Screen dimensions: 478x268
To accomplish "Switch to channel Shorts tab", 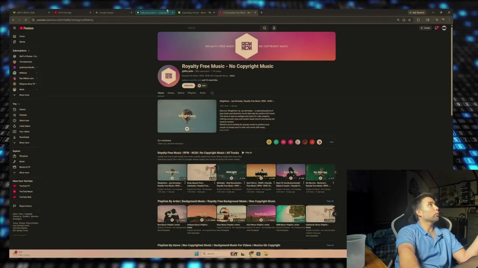I will click(x=181, y=93).
